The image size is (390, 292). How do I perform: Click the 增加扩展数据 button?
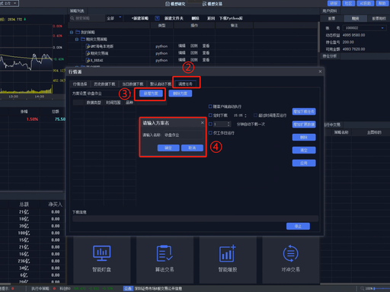304,124
